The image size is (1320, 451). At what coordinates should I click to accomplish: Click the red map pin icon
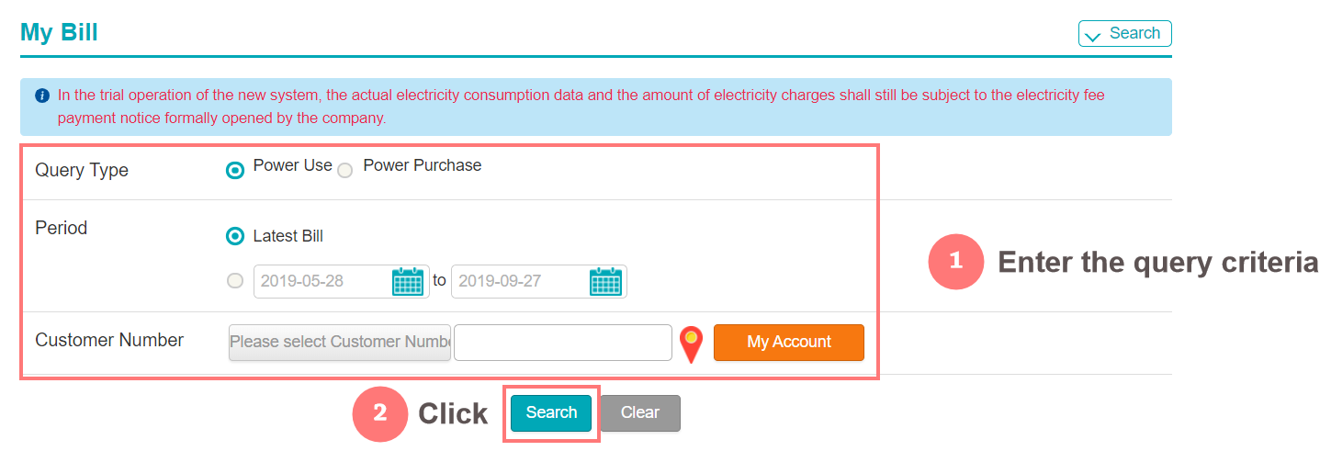pos(691,344)
